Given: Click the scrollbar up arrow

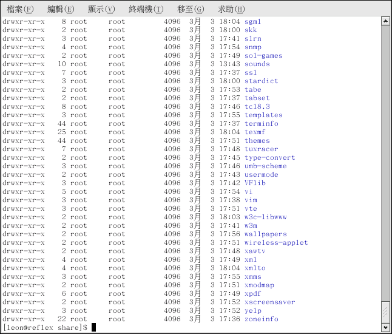Looking at the screenshot, I should click(x=385, y=21).
